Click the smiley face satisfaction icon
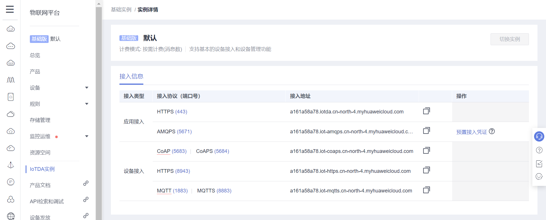This screenshot has height=220, width=546. (x=539, y=177)
